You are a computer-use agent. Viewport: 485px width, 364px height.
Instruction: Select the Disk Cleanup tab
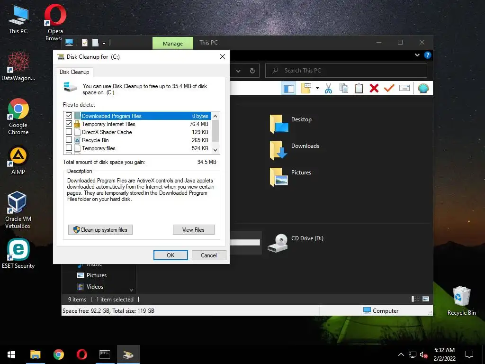[74, 72]
